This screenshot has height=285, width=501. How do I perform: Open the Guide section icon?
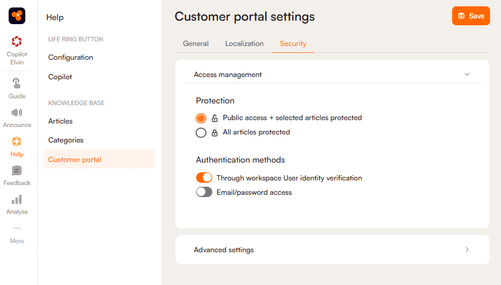point(17,83)
